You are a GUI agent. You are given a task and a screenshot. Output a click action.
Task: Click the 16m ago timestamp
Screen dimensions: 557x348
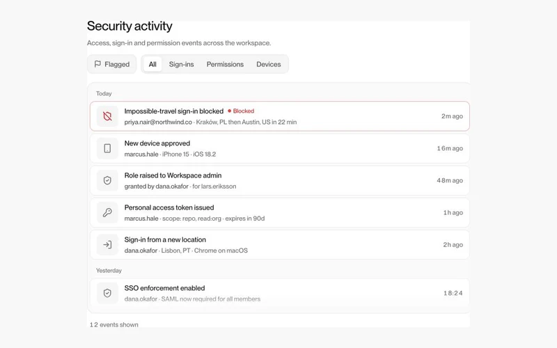coord(450,148)
